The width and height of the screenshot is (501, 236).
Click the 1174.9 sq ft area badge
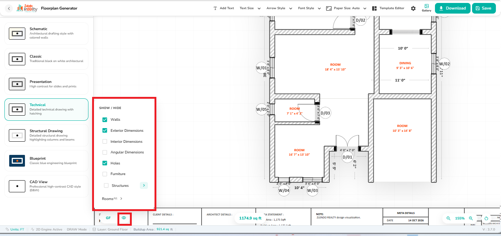click(x=250, y=218)
